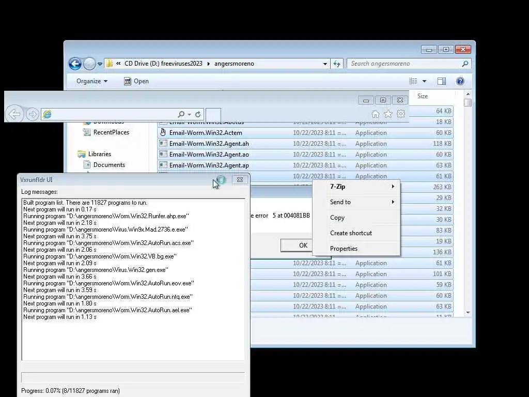Click log line 'Virus.Win32.gen.exe'
Image resolution: width=529 pixels, height=397 pixels.
pos(96,270)
